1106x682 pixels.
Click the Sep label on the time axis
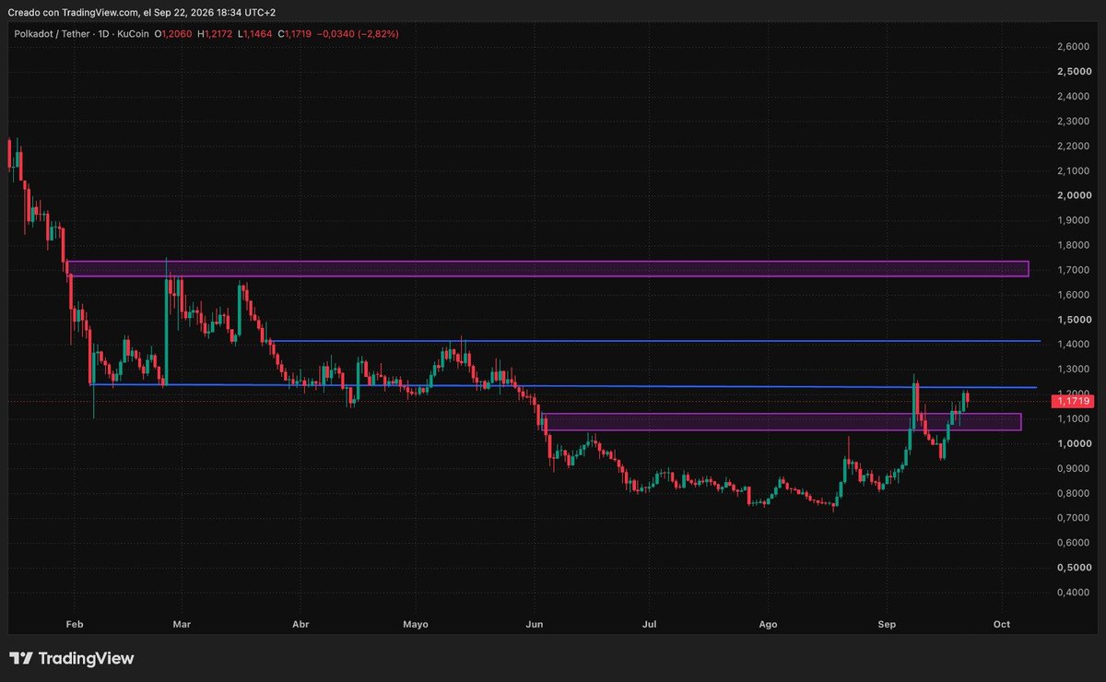(887, 625)
